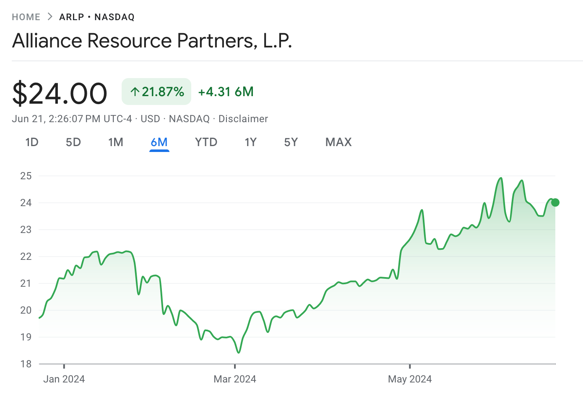
Task: Select the 5D time range tab
Action: click(73, 142)
